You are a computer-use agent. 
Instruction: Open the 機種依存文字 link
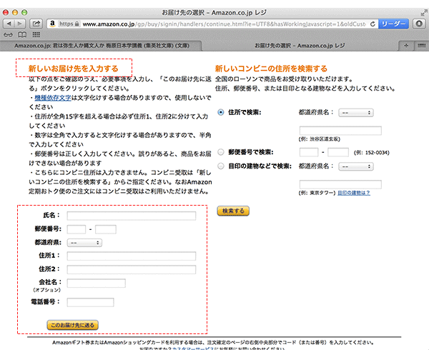(53, 98)
